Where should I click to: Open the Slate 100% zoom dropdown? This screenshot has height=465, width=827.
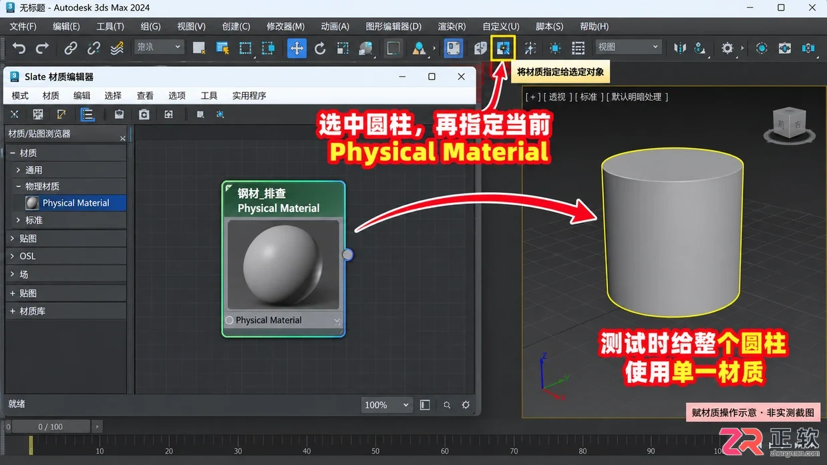(x=386, y=405)
